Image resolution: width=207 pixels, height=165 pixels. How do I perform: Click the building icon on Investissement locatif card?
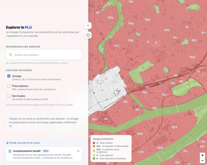tap(10, 151)
